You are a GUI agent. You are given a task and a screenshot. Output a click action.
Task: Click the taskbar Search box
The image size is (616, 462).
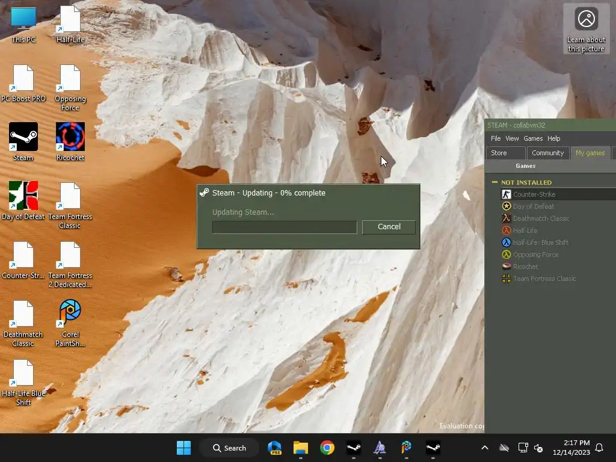[229, 448]
